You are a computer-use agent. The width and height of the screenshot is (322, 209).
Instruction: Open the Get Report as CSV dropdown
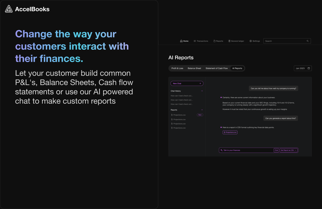289,150
